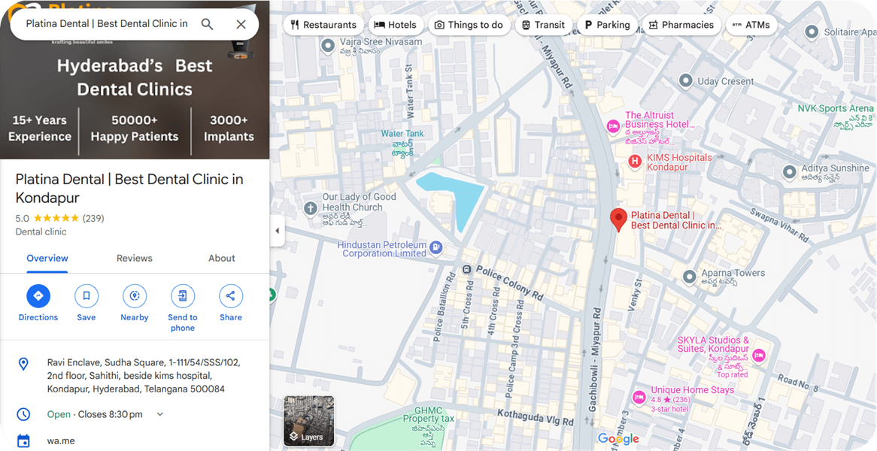The width and height of the screenshot is (877, 451).
Task: Expand opening hours dropdown chevron
Action: point(159,414)
